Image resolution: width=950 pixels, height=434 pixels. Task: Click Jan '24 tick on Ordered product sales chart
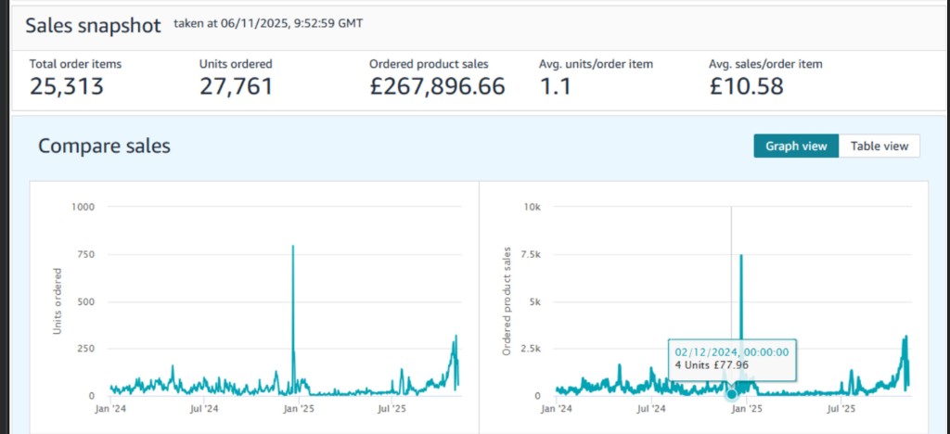tap(557, 409)
